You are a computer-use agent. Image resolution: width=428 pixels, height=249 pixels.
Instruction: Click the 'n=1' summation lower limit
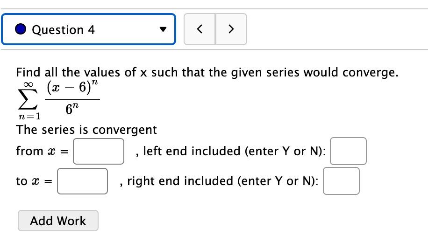pyautogui.click(x=29, y=117)
